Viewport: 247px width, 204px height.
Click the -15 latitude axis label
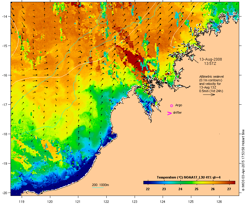[x=4, y=46]
